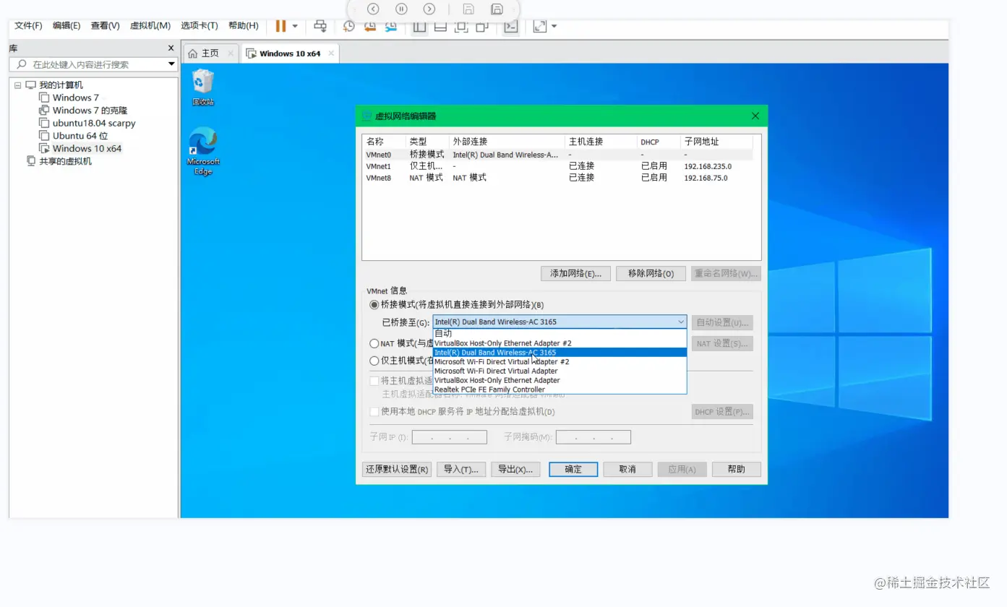Click the 子网掩码 input field
Screen dimensions: 1007x607
pyautogui.click(x=594, y=437)
